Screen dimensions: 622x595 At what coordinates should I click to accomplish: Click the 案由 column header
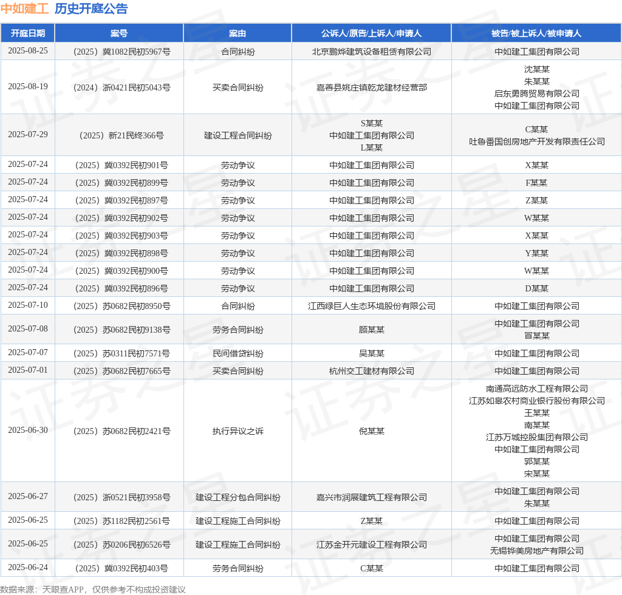pos(238,33)
